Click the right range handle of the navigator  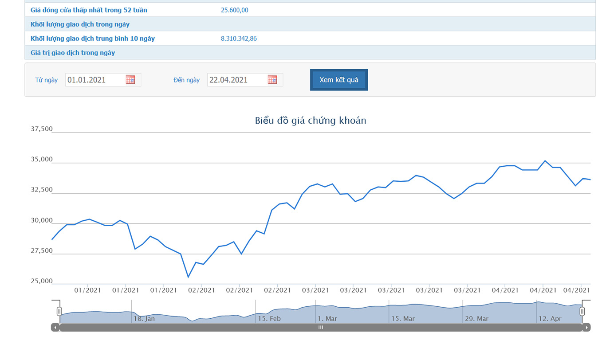pyautogui.click(x=582, y=311)
